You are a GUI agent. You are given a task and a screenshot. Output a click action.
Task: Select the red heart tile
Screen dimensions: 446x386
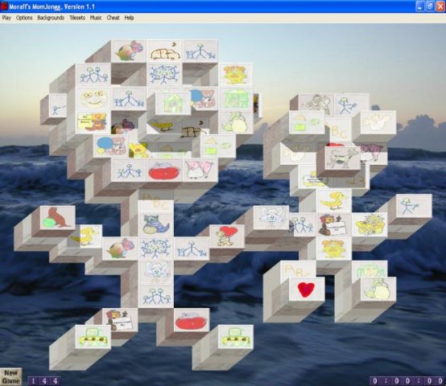tap(307, 289)
